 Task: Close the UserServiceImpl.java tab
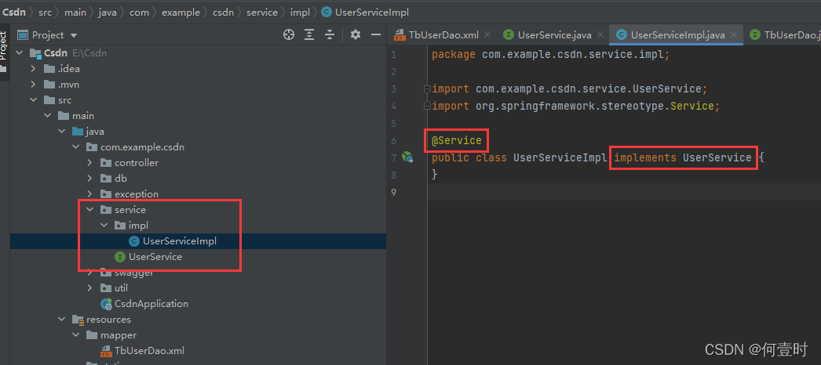[x=734, y=35]
